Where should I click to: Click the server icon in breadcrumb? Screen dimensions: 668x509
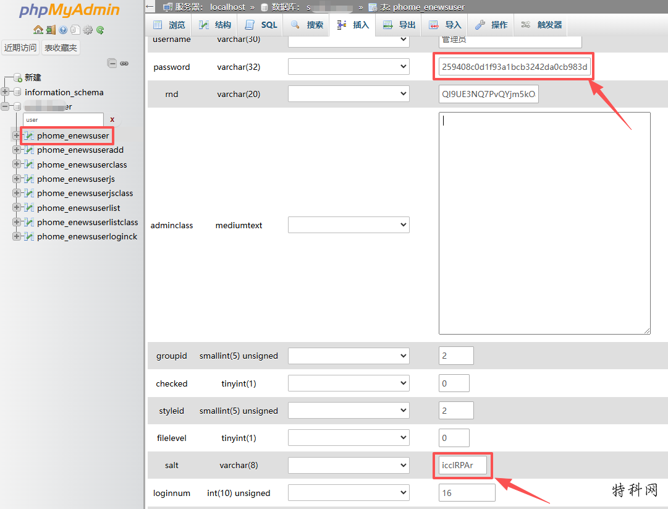point(168,7)
